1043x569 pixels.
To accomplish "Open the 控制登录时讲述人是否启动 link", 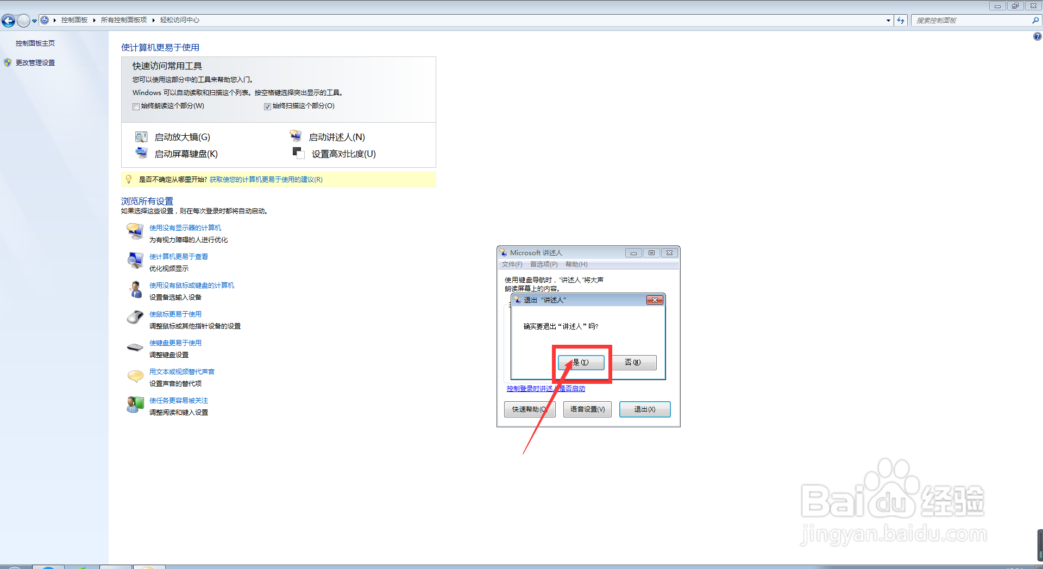I will [546, 389].
